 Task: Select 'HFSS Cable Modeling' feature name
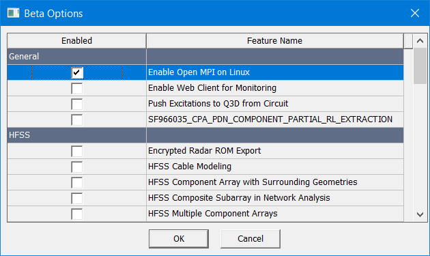[x=190, y=167]
